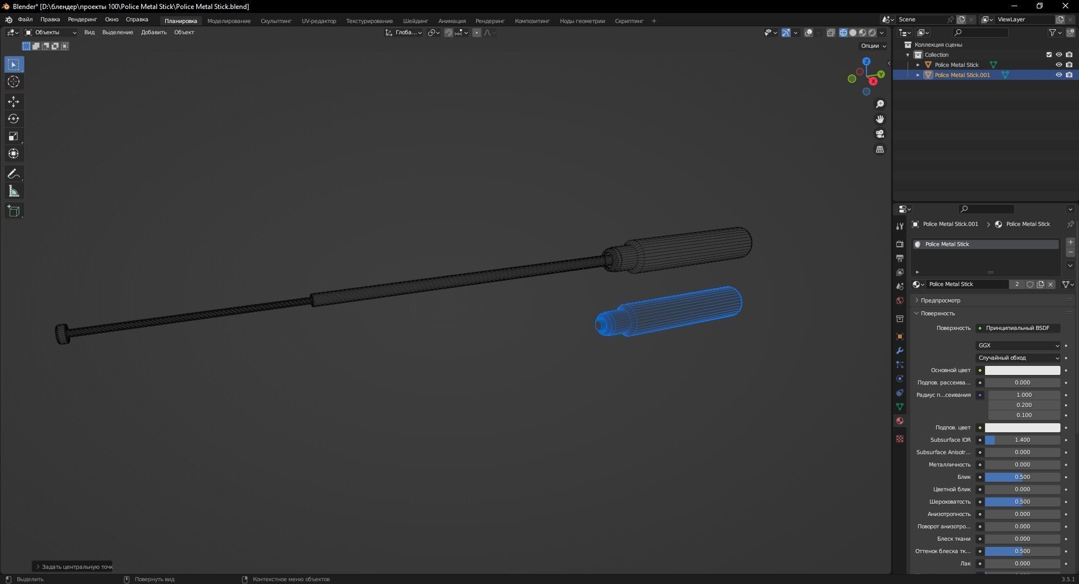
Task: Toggle eye visibility for Police Metal Stick
Action: (1059, 65)
